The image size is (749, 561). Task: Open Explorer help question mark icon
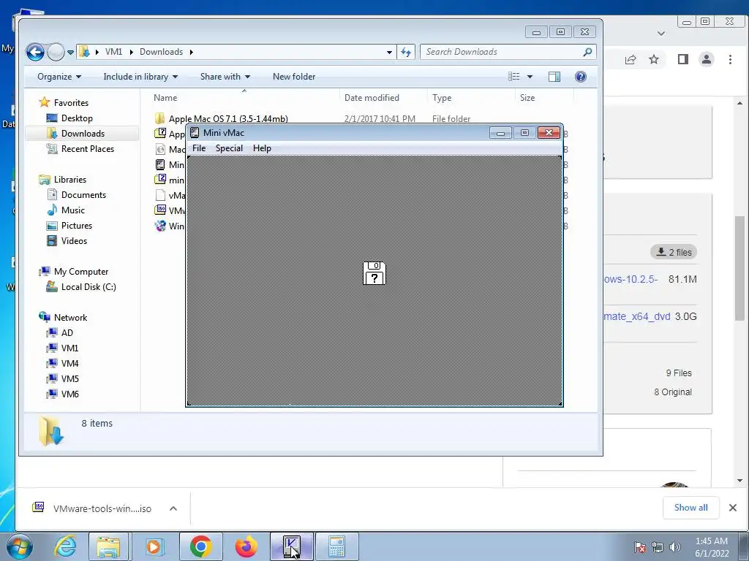pos(580,76)
